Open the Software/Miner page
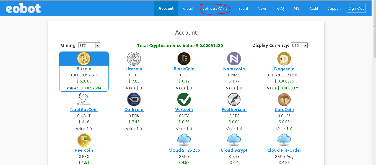The height and width of the screenshot is (165, 376). pyautogui.click(x=216, y=8)
